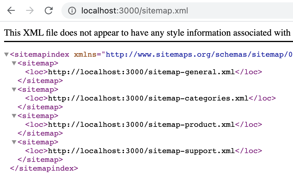Image resolution: width=293 pixels, height=194 pixels.
Task: Click the opening sitemapindex tag
Action: click(x=39, y=54)
